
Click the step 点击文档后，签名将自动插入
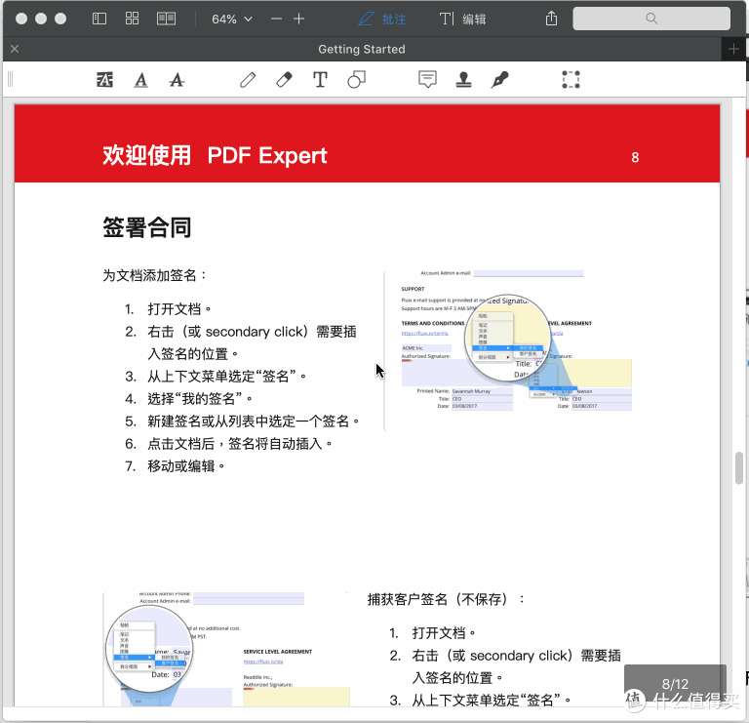(x=240, y=443)
